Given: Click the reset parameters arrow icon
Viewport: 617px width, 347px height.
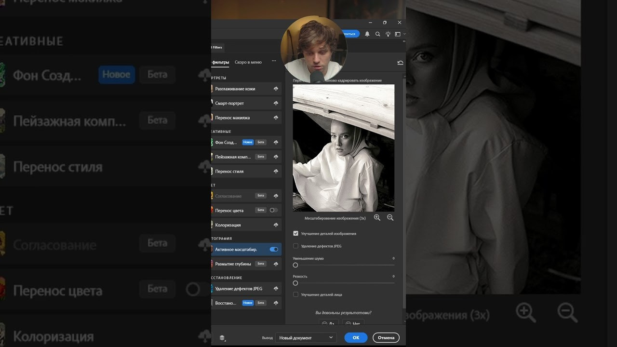Looking at the screenshot, I should click(400, 63).
